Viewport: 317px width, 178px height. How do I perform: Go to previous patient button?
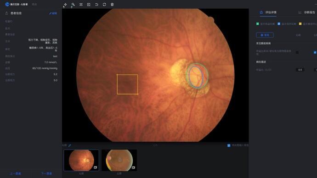(16, 174)
